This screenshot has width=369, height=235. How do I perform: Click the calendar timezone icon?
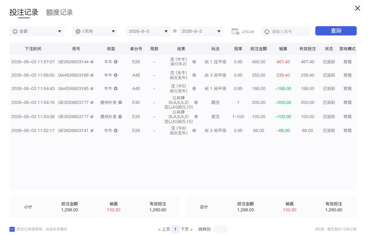[x=235, y=31]
